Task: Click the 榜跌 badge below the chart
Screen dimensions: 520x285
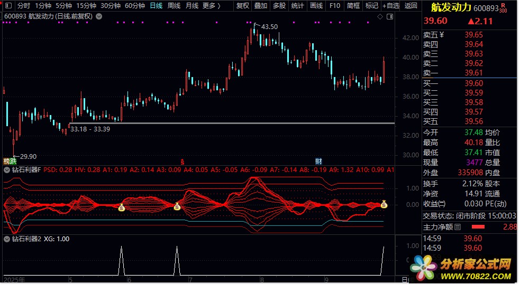Action: click(10, 161)
